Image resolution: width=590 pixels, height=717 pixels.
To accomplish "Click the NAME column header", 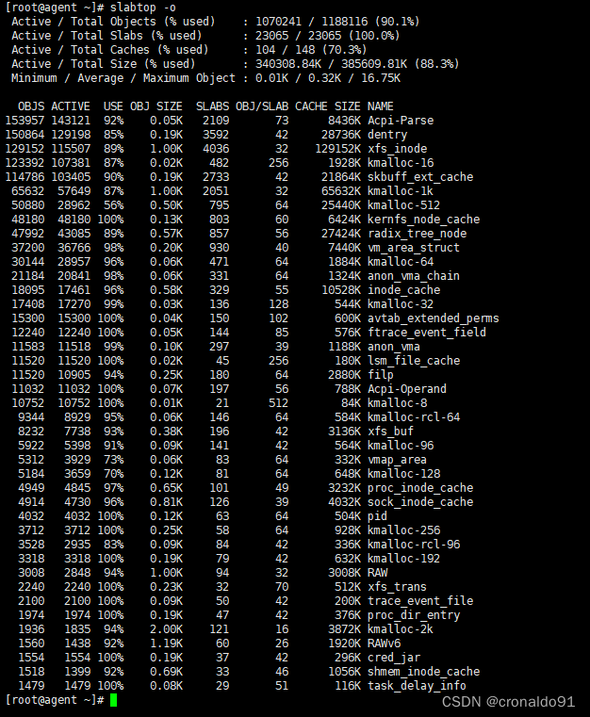I will coord(380,106).
